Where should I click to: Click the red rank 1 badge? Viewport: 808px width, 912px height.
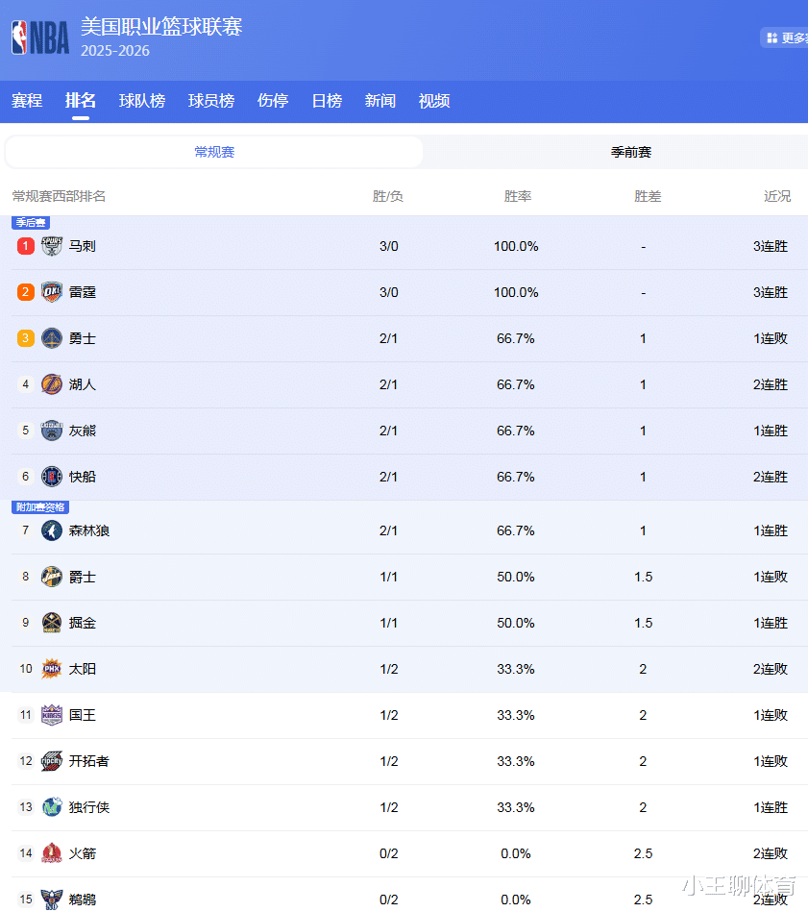pos(26,246)
